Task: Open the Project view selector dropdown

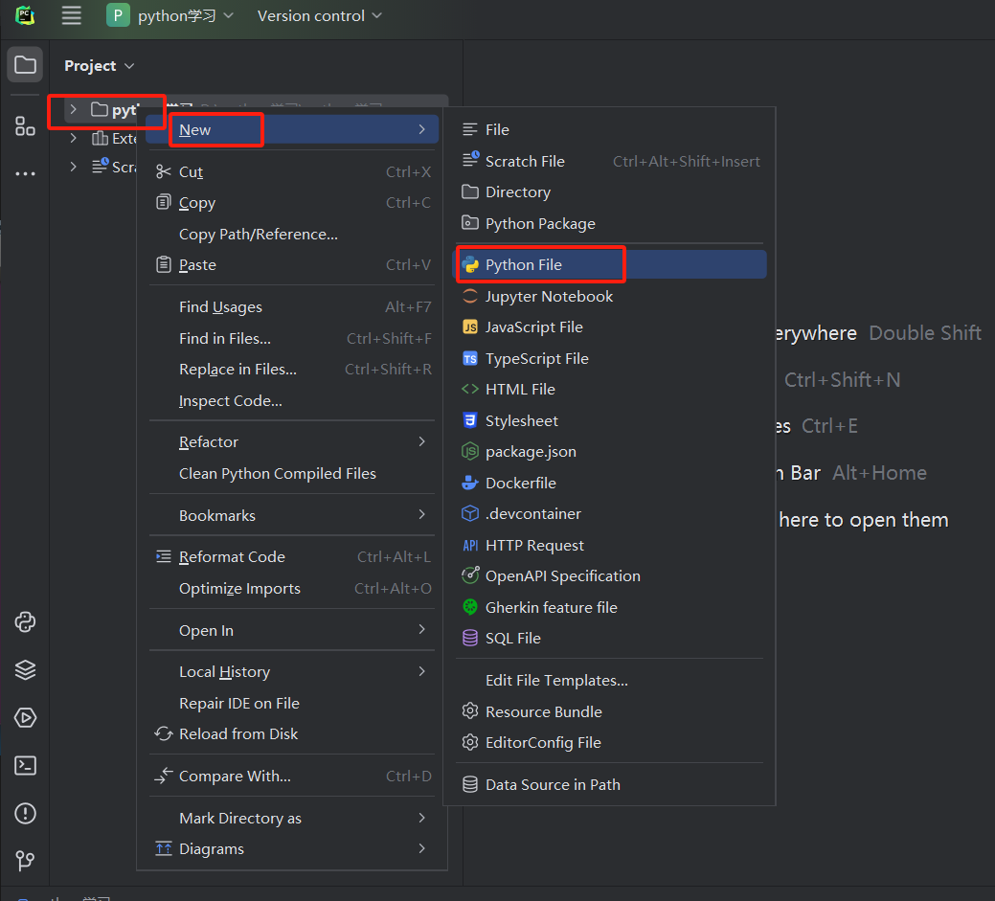Action: (99, 66)
